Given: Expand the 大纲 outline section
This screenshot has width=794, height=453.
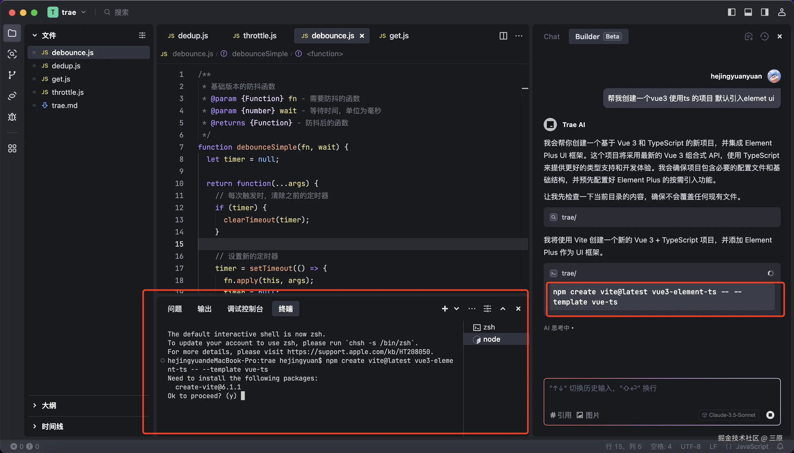Looking at the screenshot, I should (x=49, y=405).
